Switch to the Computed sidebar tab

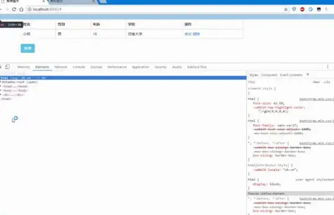269,75
